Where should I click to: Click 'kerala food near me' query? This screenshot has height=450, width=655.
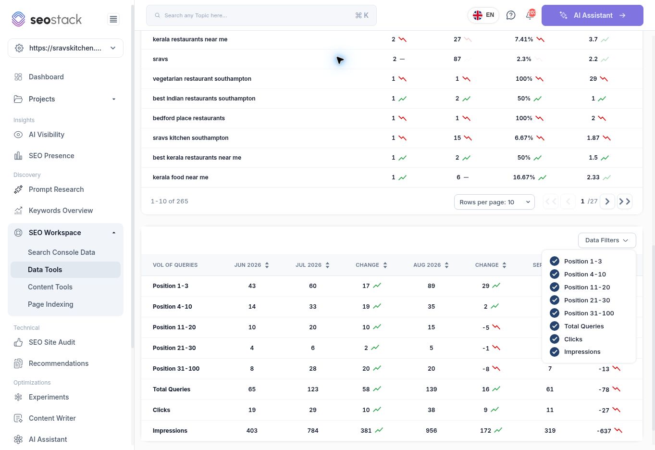click(x=181, y=177)
